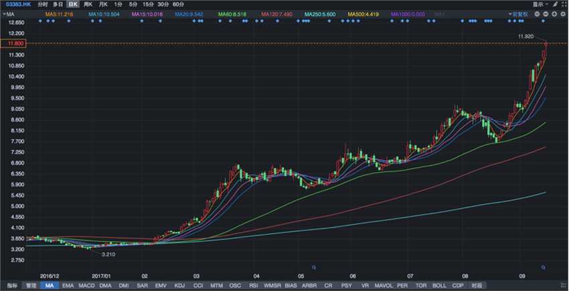Select the SAR indicator
The height and width of the screenshot is (291, 569).
pyautogui.click(x=142, y=286)
